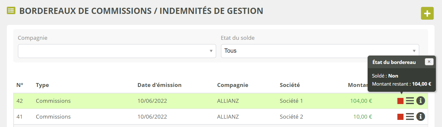Open the hamburger menu for bordereau 42
The image size is (442, 127).
click(410, 101)
